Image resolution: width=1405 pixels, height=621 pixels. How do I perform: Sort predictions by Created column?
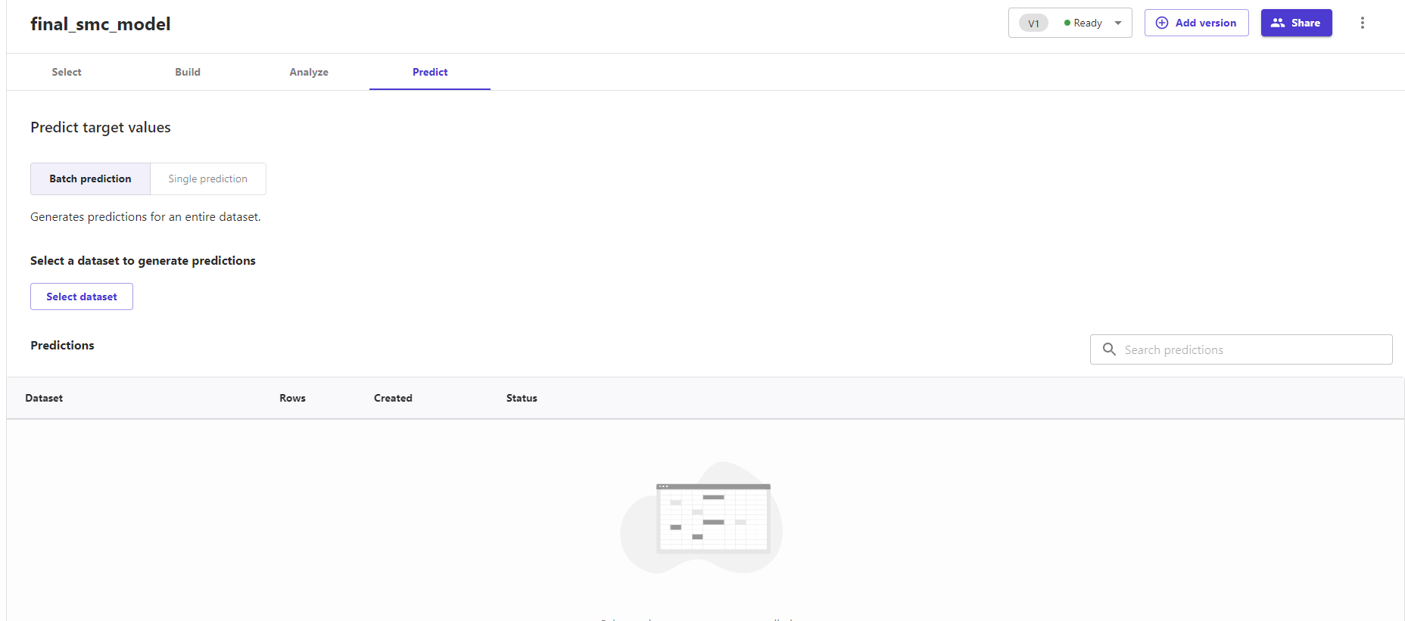coord(393,398)
